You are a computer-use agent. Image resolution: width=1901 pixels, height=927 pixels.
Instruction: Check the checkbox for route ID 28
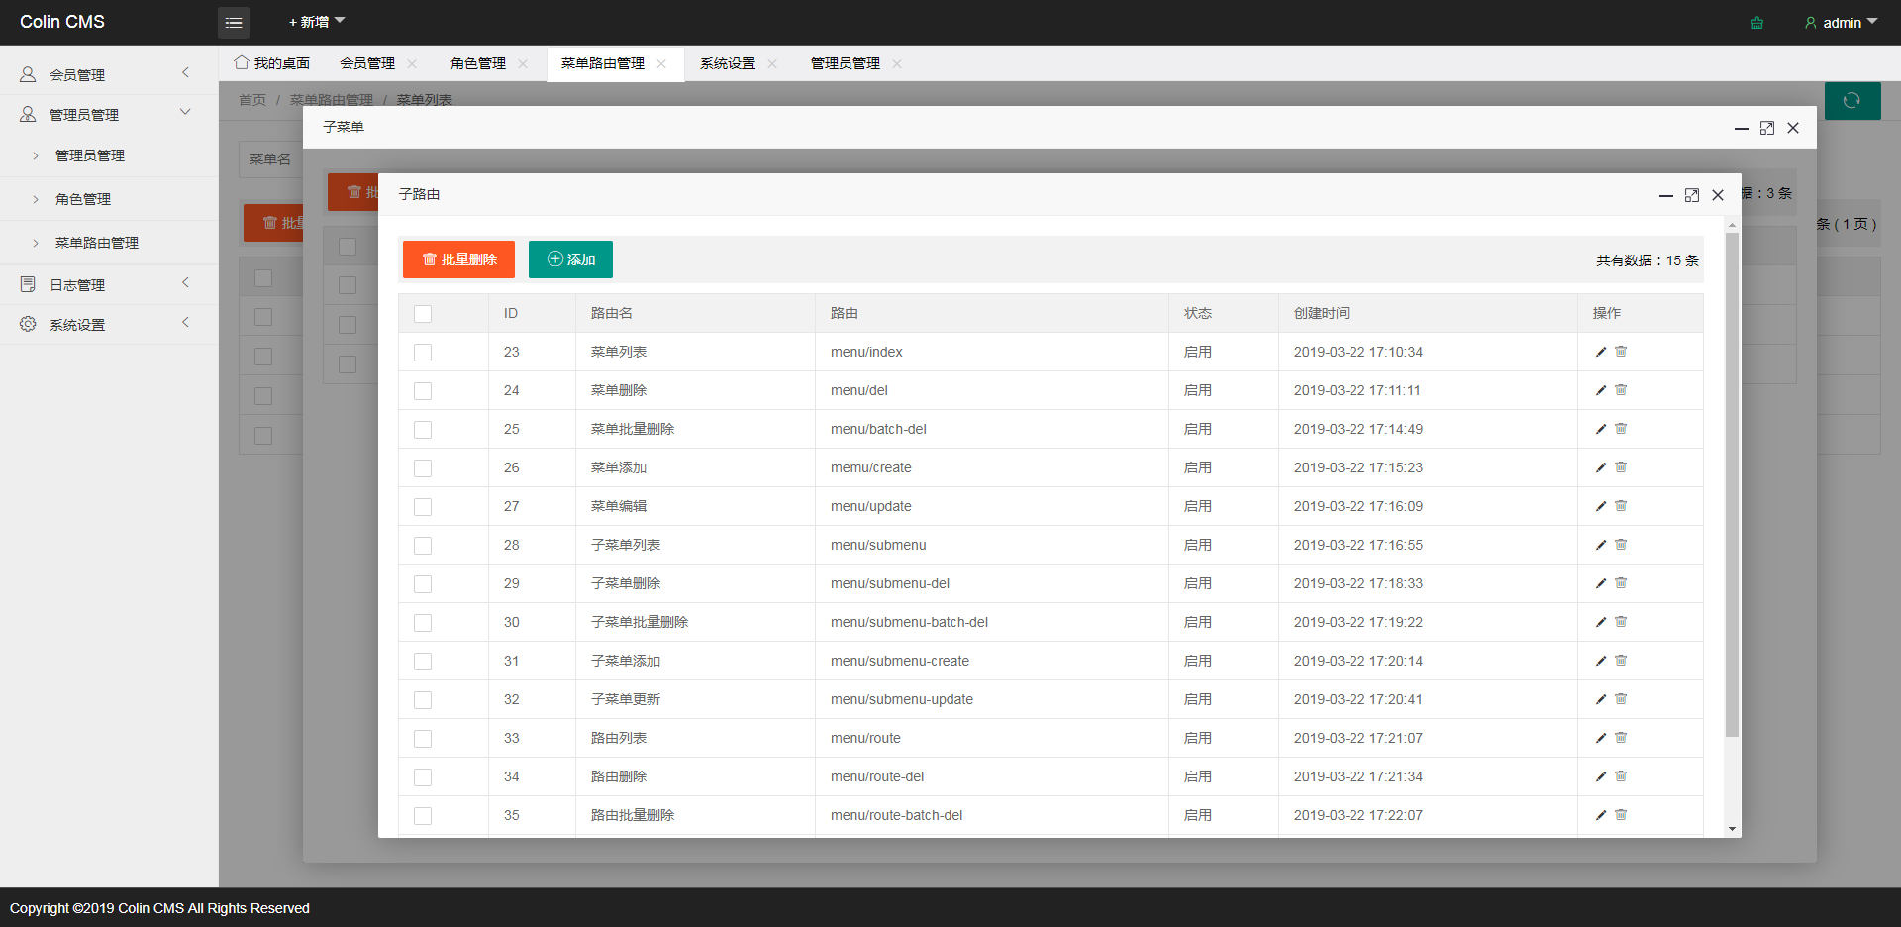click(423, 546)
